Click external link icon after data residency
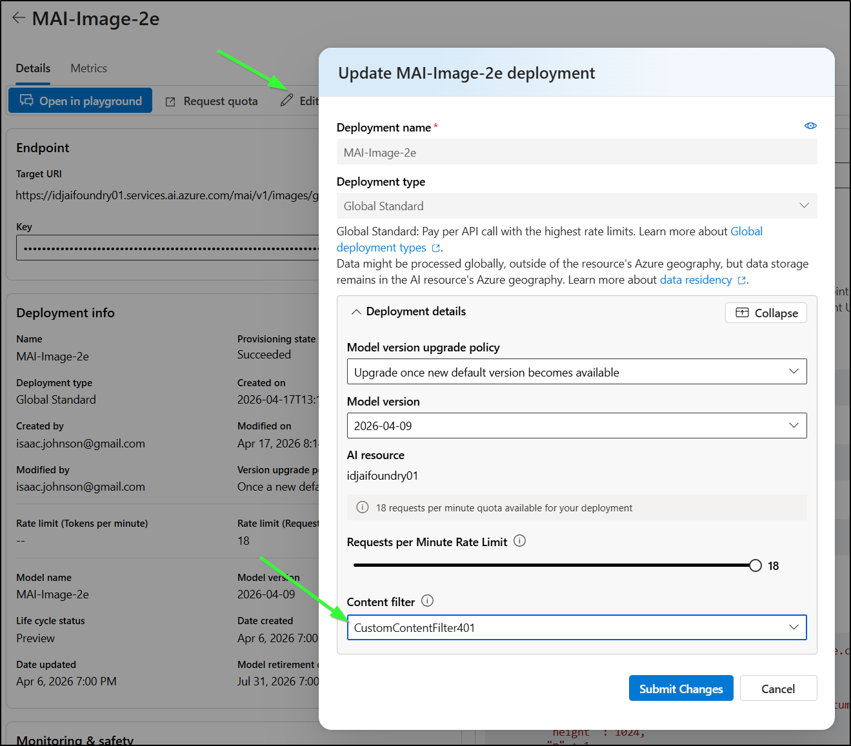This screenshot has width=851, height=746. coord(742,280)
